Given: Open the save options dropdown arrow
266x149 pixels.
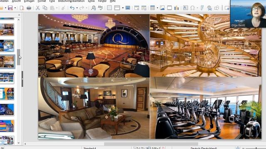Looking at the screenshot, I should point(15,8).
